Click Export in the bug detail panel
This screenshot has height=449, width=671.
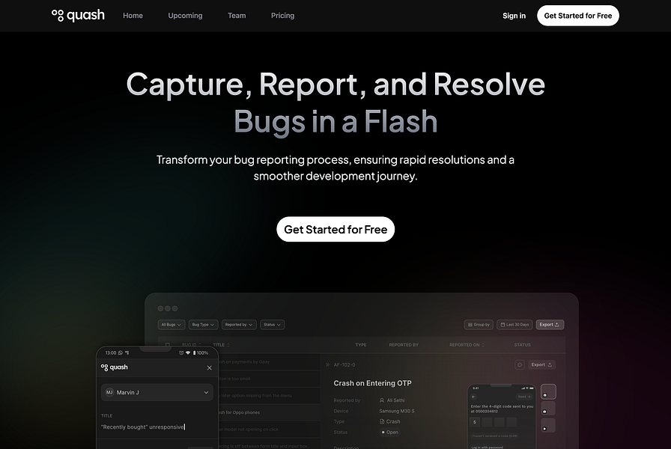(541, 364)
